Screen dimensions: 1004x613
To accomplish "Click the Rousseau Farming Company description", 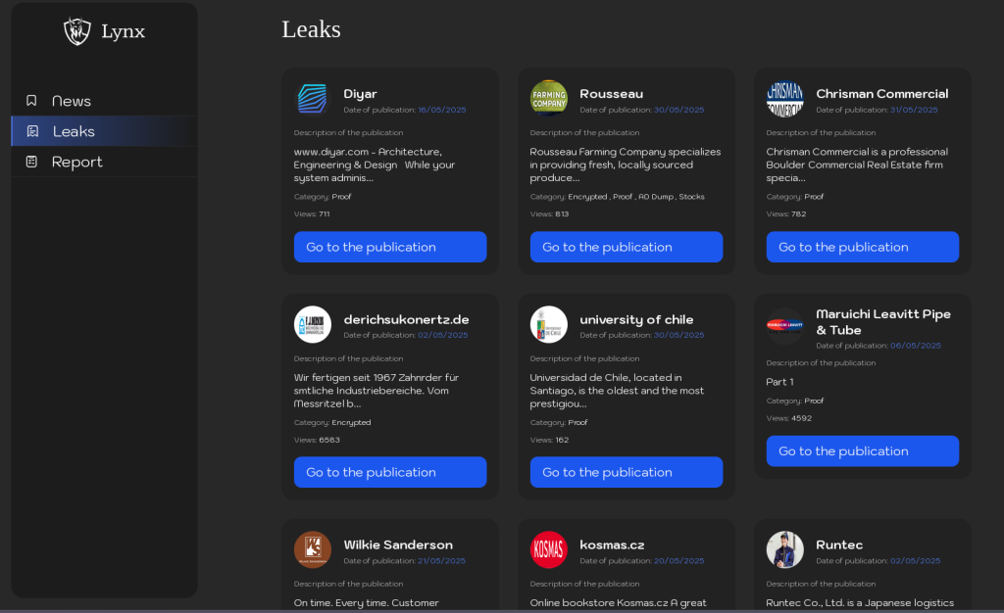I will (625, 165).
